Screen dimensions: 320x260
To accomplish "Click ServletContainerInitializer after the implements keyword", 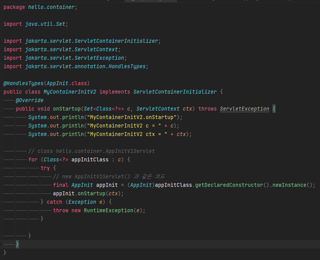I will tap(175, 92).
